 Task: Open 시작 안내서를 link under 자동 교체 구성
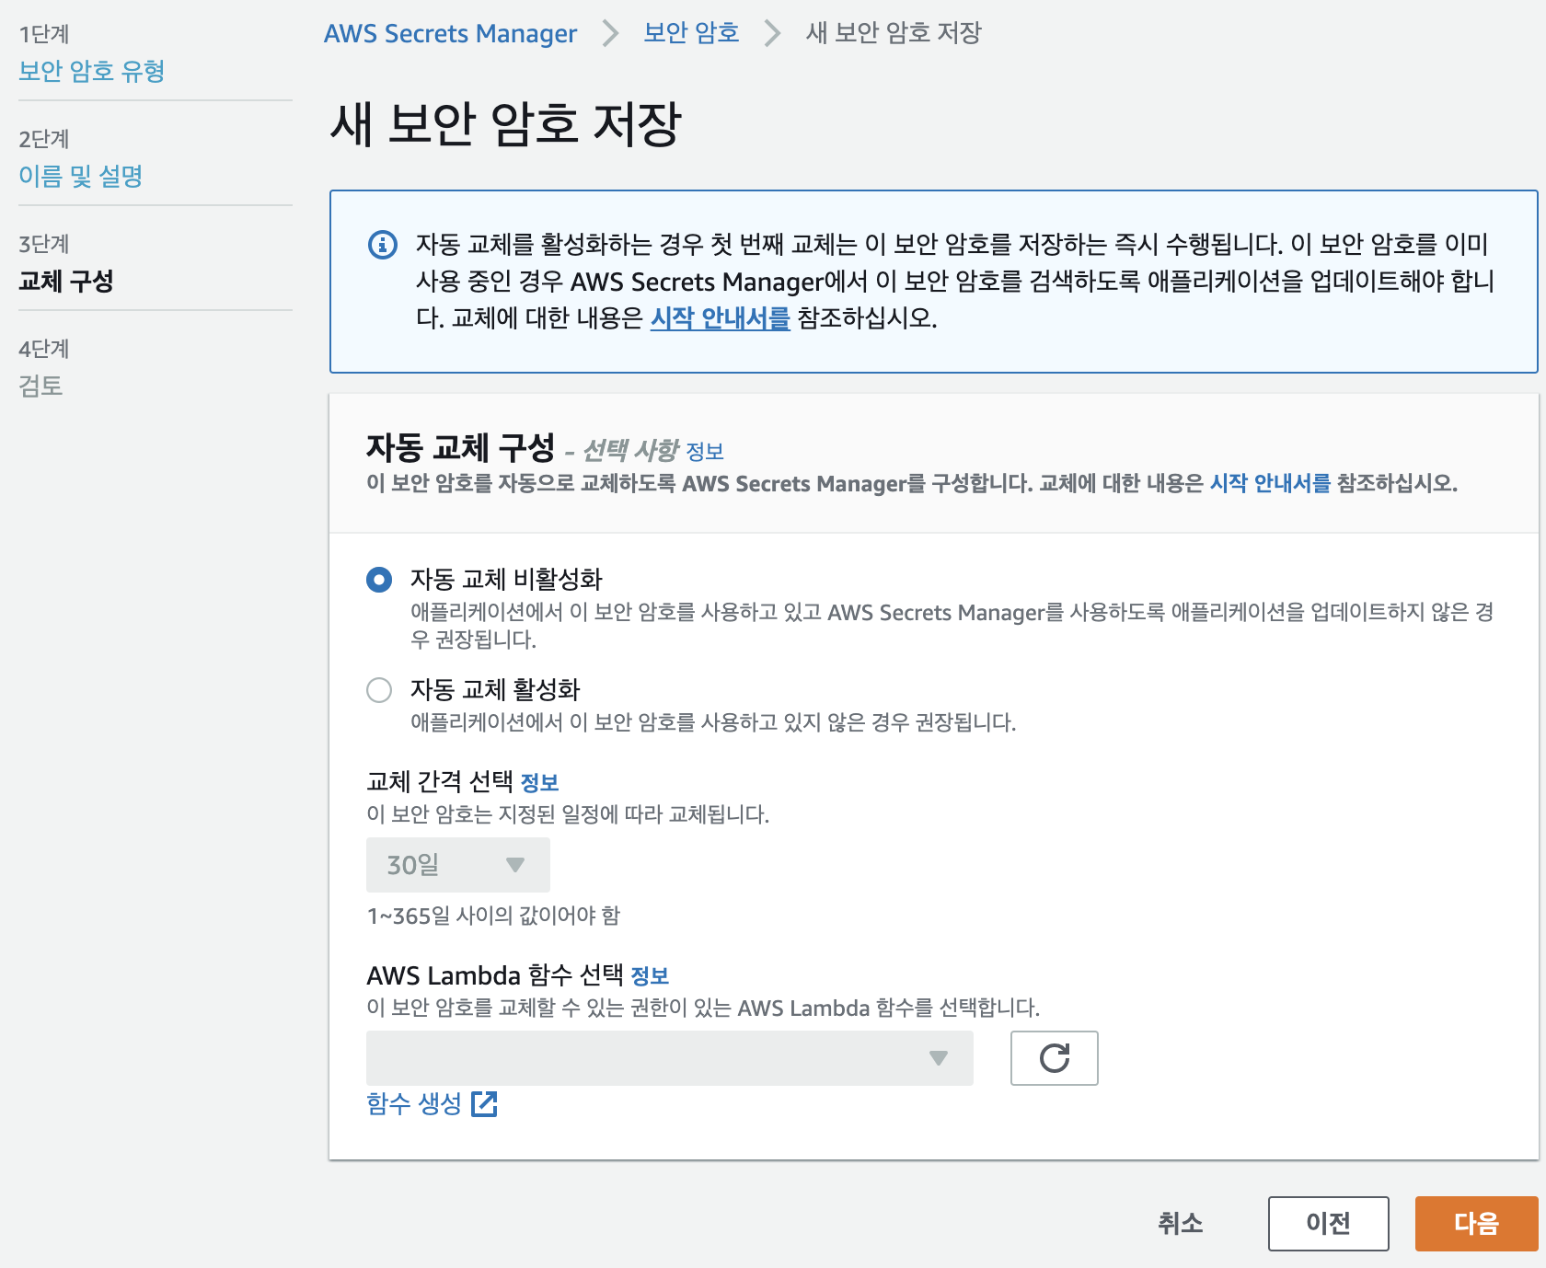point(1270,483)
